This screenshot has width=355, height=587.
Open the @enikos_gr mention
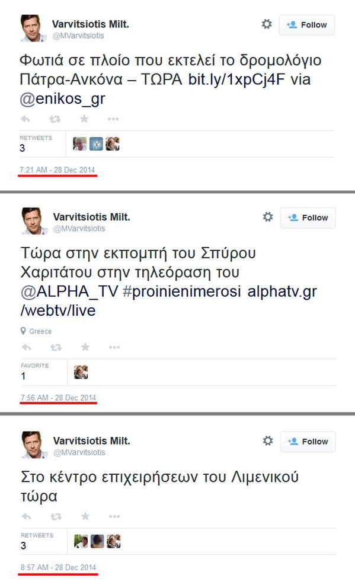[x=62, y=99]
